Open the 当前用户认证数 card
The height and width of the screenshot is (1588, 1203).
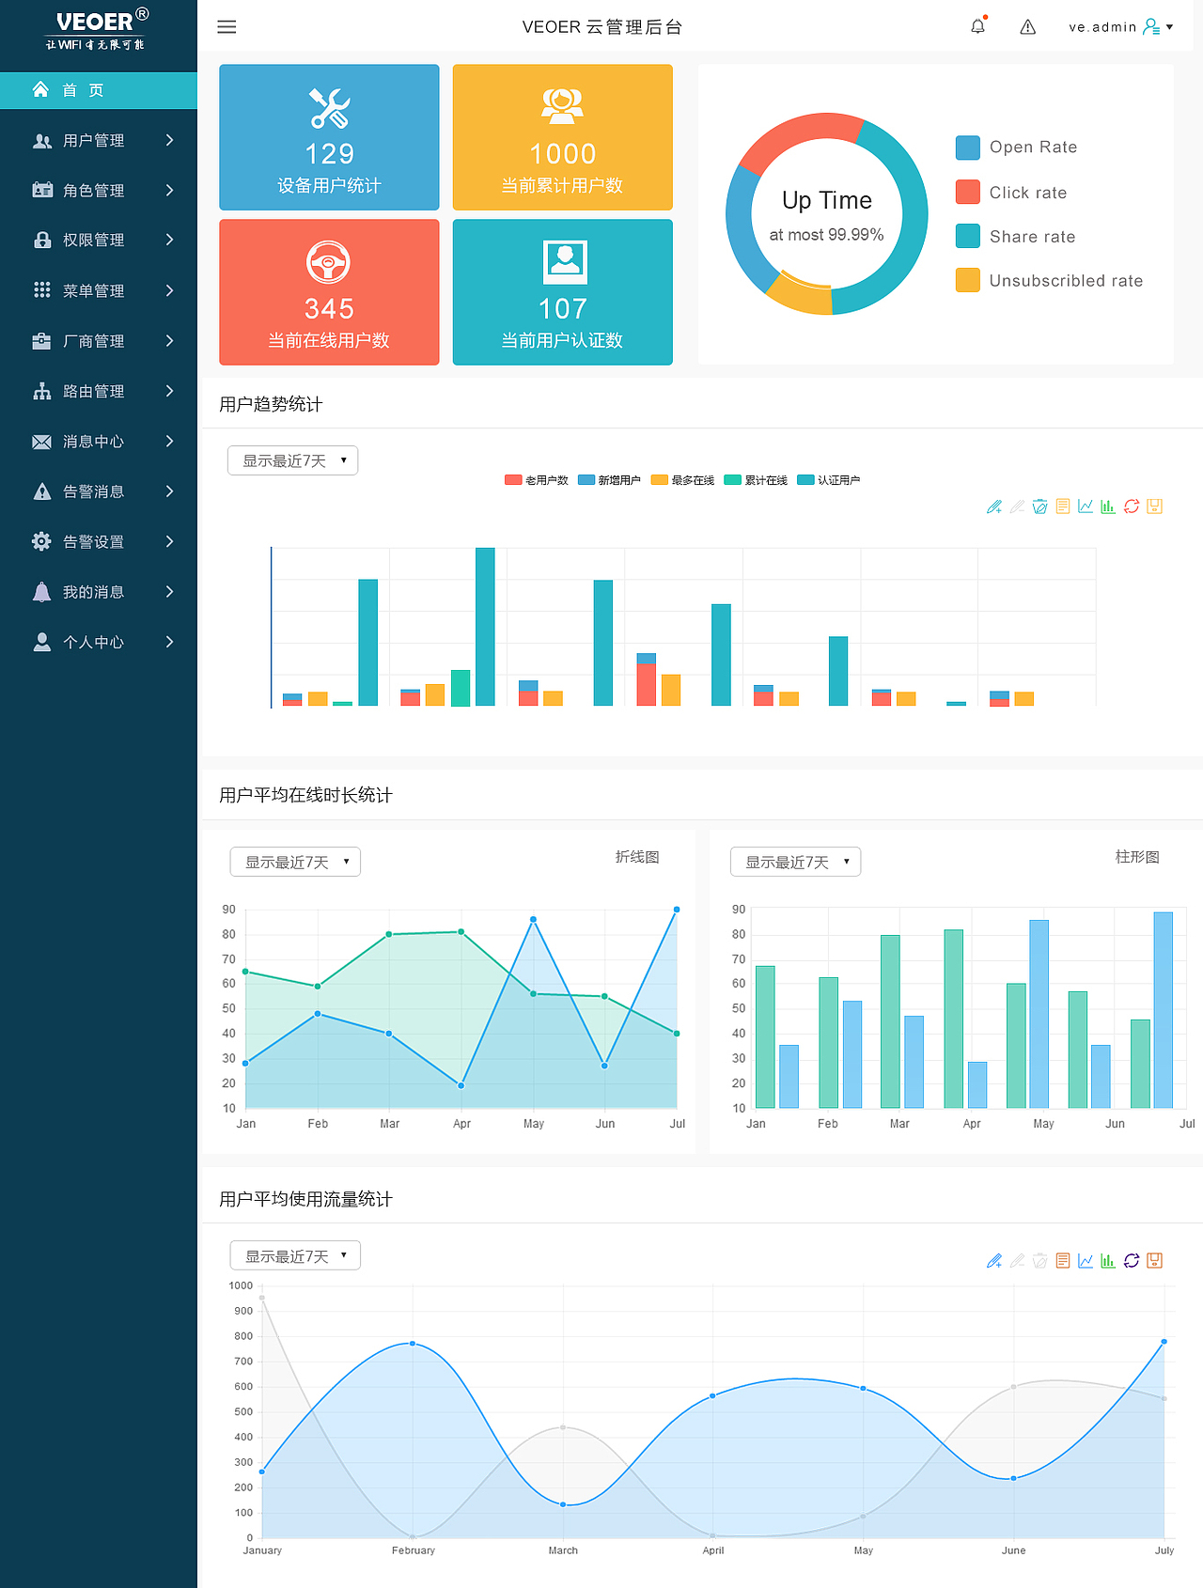coord(563,292)
